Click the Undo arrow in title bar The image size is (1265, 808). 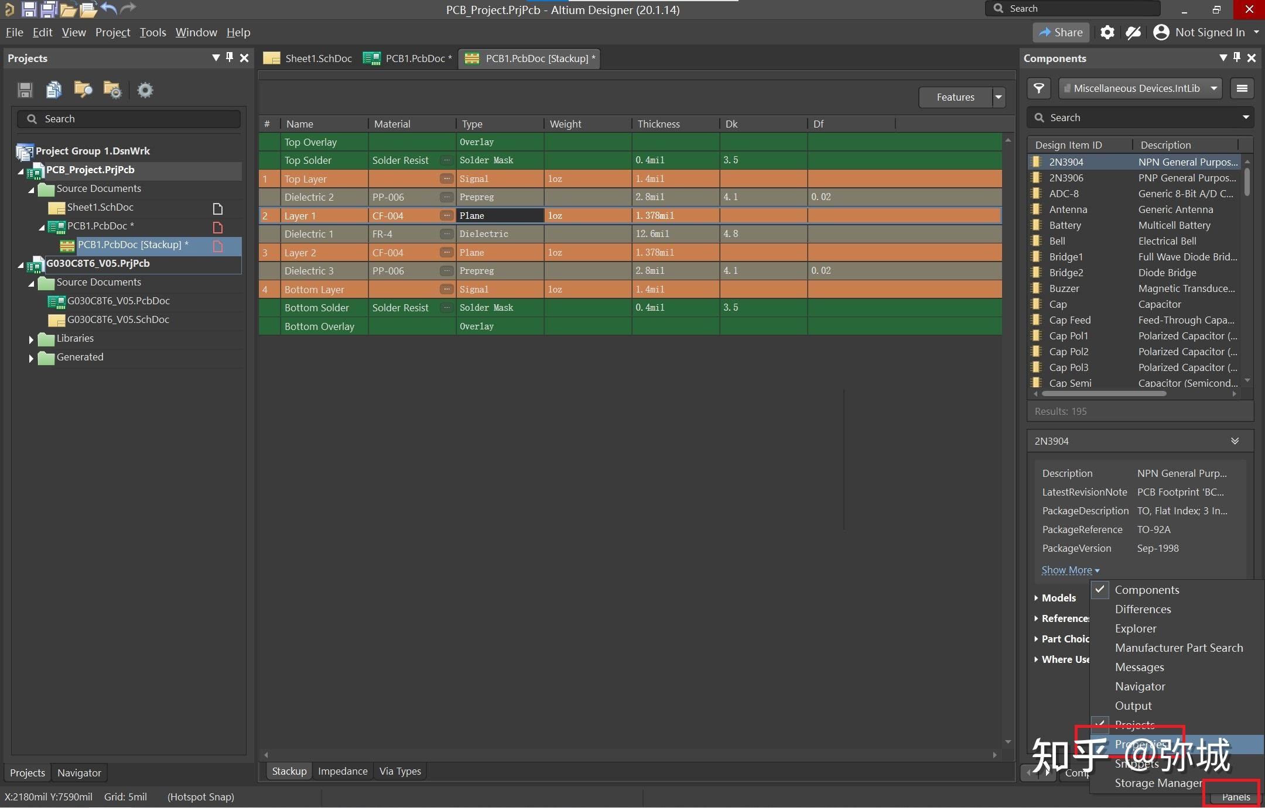point(108,8)
